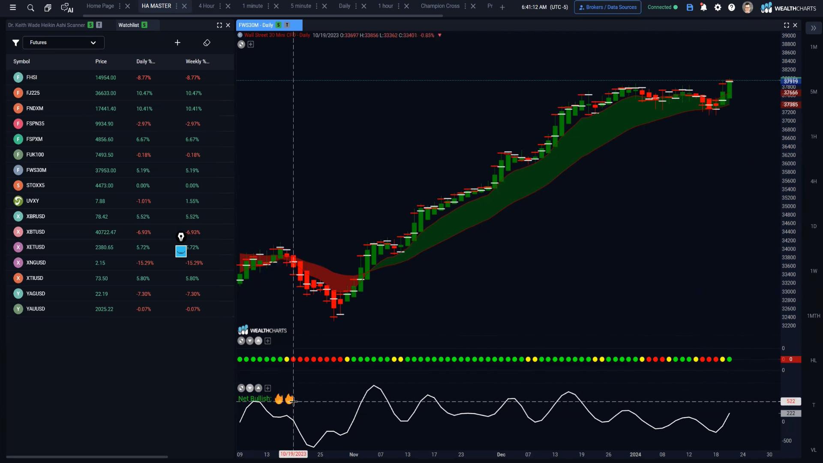Open options menu for 1 minute tab
The height and width of the screenshot is (463, 823).
[269, 6]
